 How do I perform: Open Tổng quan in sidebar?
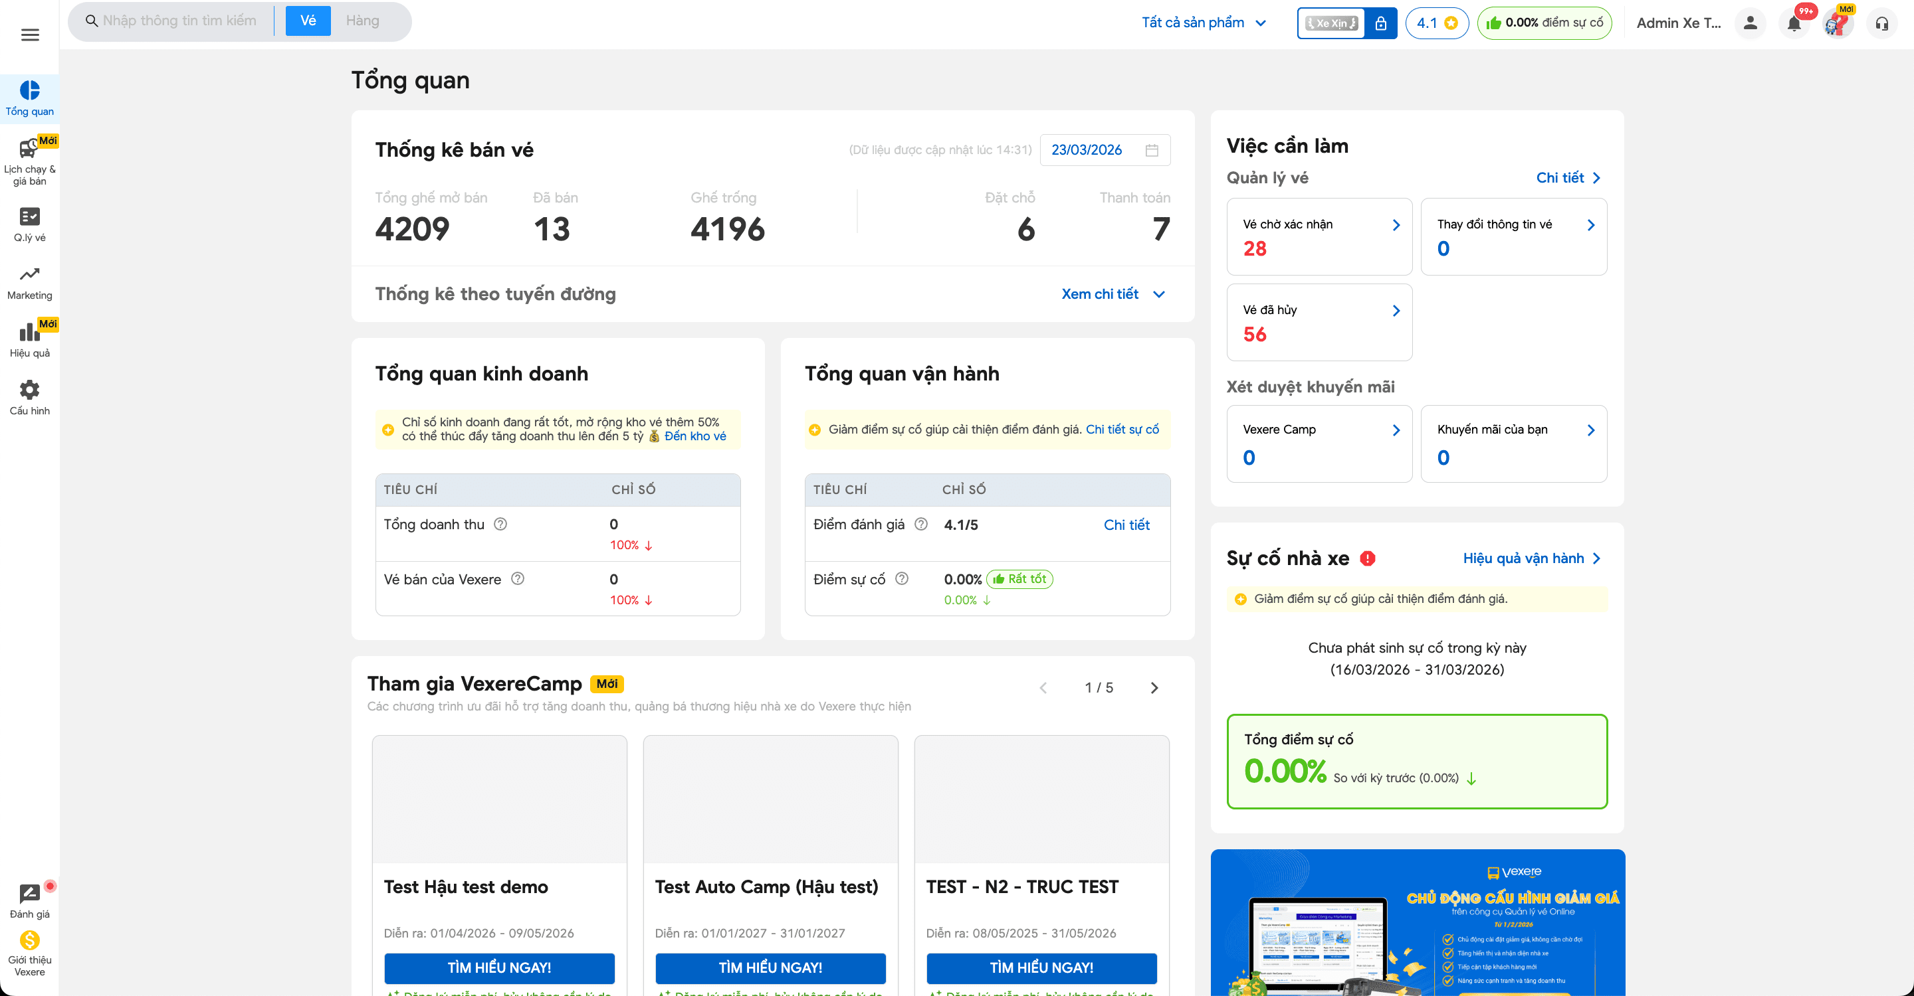point(30,99)
